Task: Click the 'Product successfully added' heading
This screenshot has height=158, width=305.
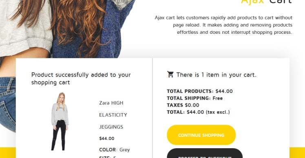Action: click(x=81, y=79)
